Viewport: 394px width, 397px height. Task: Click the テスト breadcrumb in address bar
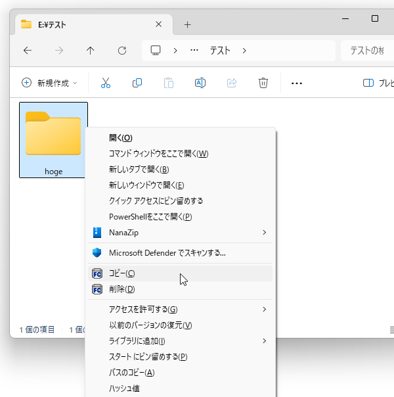click(x=220, y=51)
